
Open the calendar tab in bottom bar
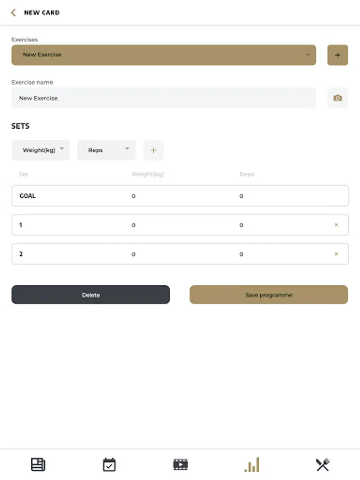109,465
